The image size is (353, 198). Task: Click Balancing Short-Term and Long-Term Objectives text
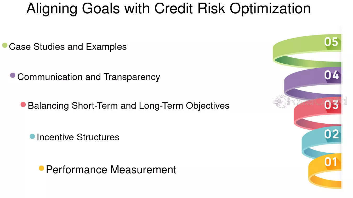129,106
